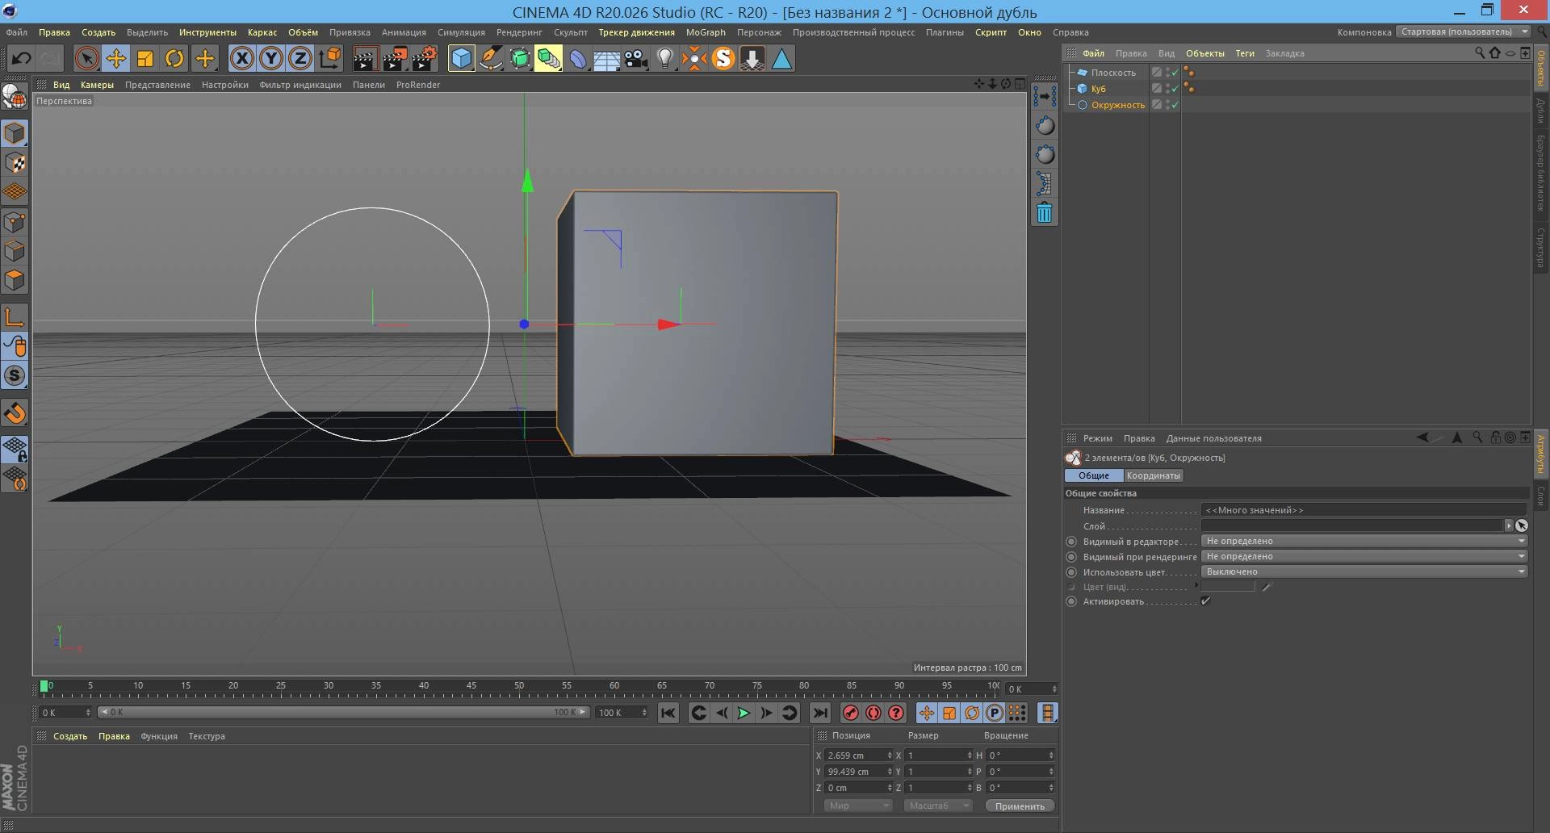1550x833 pixels.
Task: Open the Симуляция menu
Action: (x=461, y=32)
